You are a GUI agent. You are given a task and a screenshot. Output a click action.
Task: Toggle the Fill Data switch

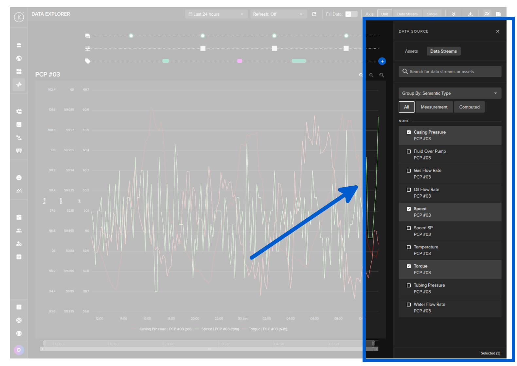pyautogui.click(x=351, y=14)
